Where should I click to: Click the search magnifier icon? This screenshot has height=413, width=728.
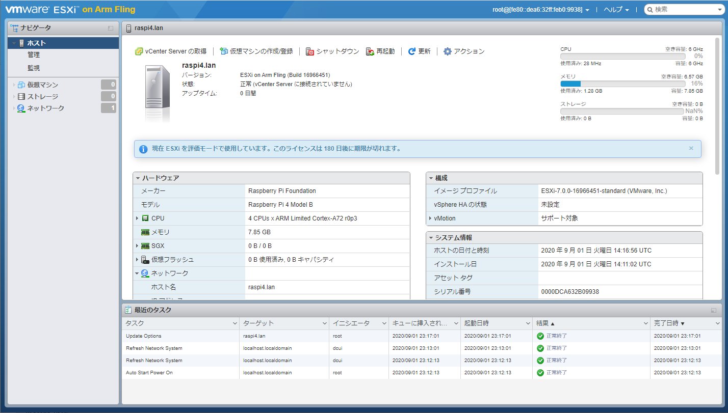(x=649, y=10)
